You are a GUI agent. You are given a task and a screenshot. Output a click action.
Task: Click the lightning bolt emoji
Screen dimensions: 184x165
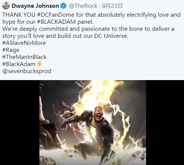point(39,64)
